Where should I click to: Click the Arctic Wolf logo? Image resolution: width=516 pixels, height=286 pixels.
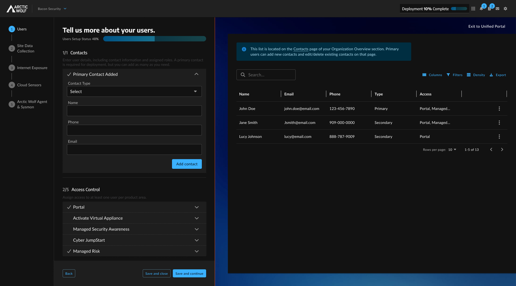pyautogui.click(x=17, y=9)
